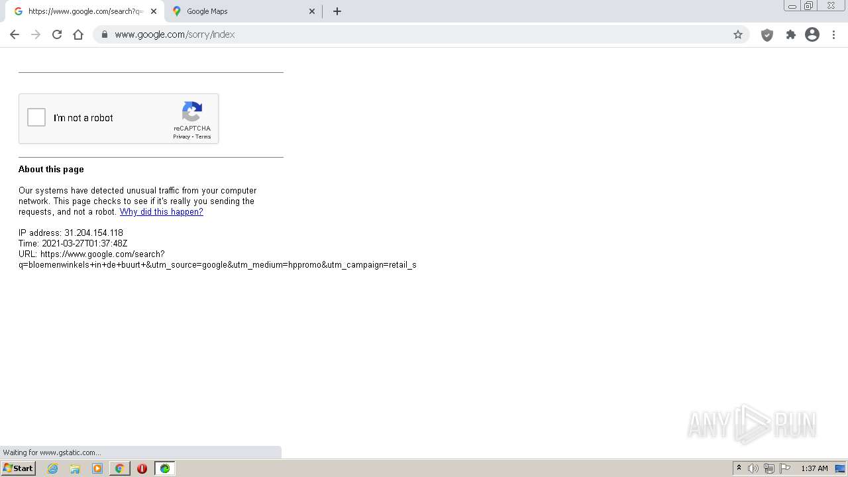
Task: Open the network tray icon
Action: [768, 468]
